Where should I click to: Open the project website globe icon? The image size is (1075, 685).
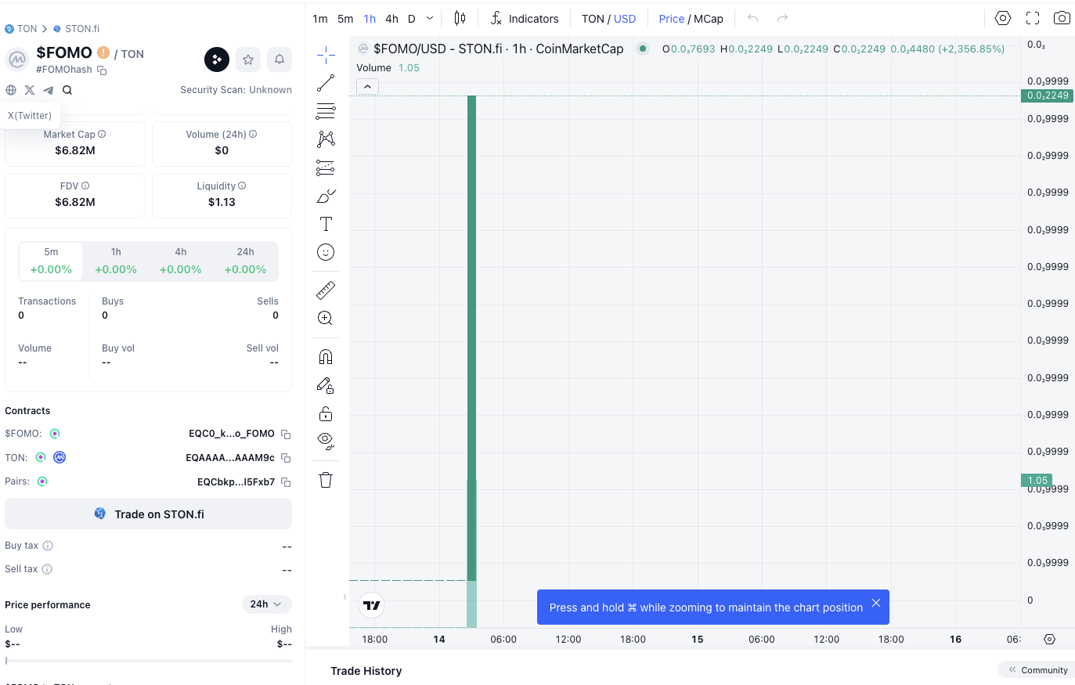(x=11, y=90)
